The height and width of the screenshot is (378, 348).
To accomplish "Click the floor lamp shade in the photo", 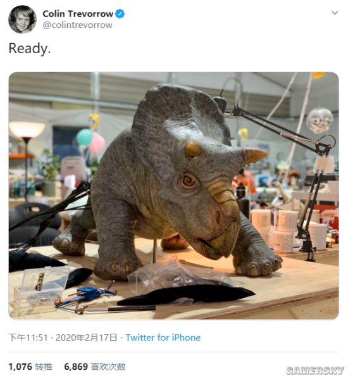I will [x=27, y=129].
